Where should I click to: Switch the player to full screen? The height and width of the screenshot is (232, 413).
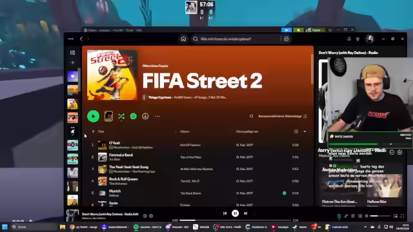click(x=402, y=216)
